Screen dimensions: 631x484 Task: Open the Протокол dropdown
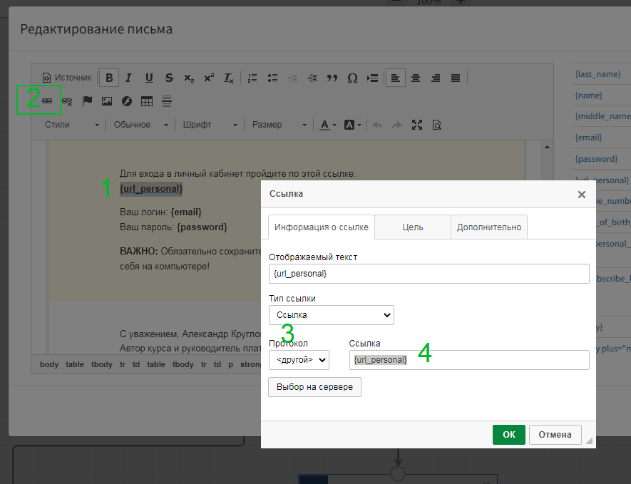point(299,360)
